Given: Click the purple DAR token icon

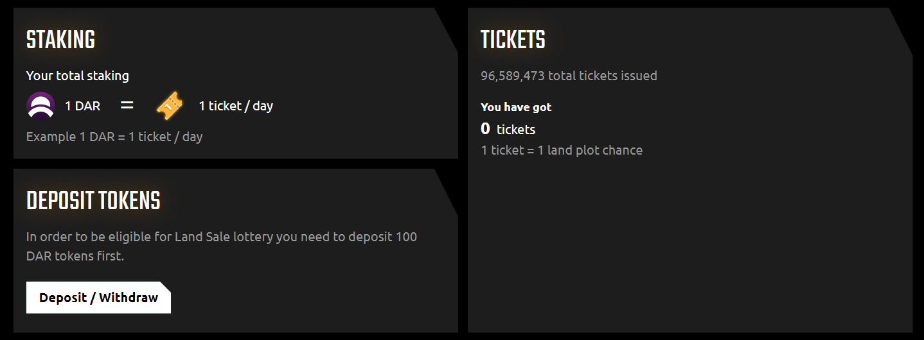Looking at the screenshot, I should point(40,106).
